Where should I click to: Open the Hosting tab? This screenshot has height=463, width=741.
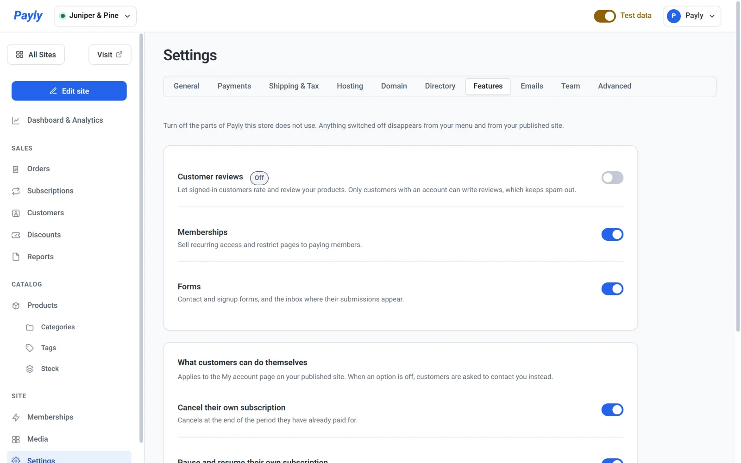(350, 86)
